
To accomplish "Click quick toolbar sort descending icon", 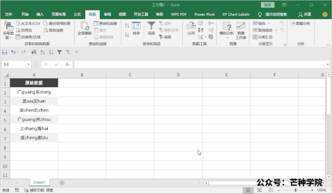I will click(51, 52).
